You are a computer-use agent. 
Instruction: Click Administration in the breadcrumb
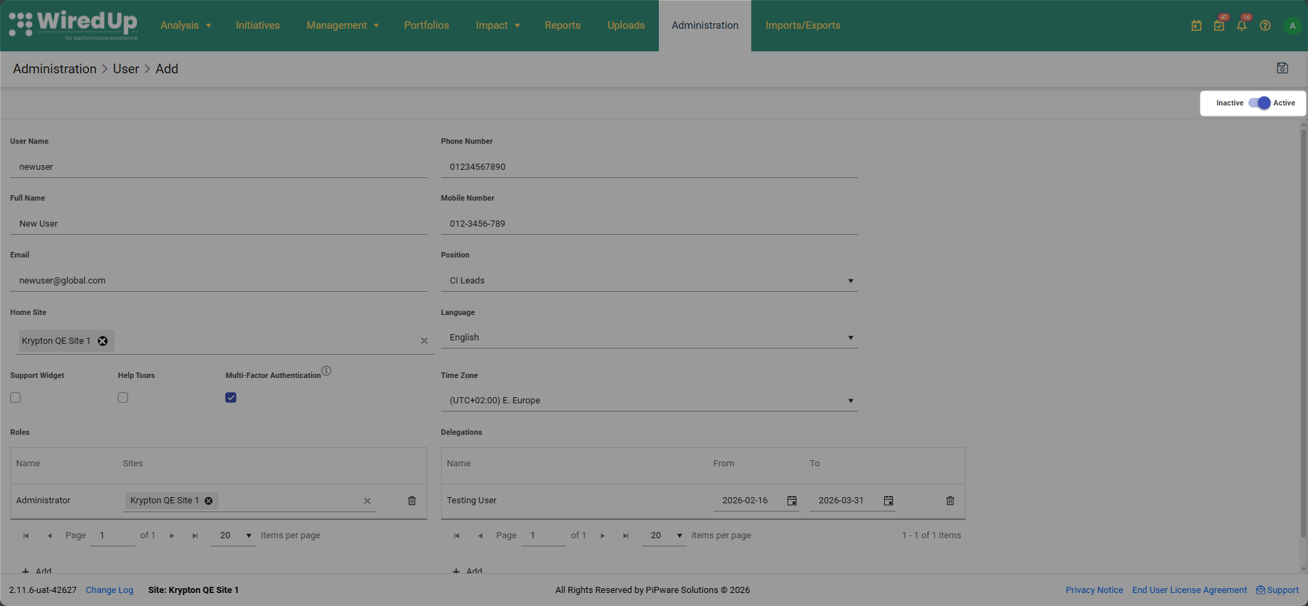tap(55, 69)
